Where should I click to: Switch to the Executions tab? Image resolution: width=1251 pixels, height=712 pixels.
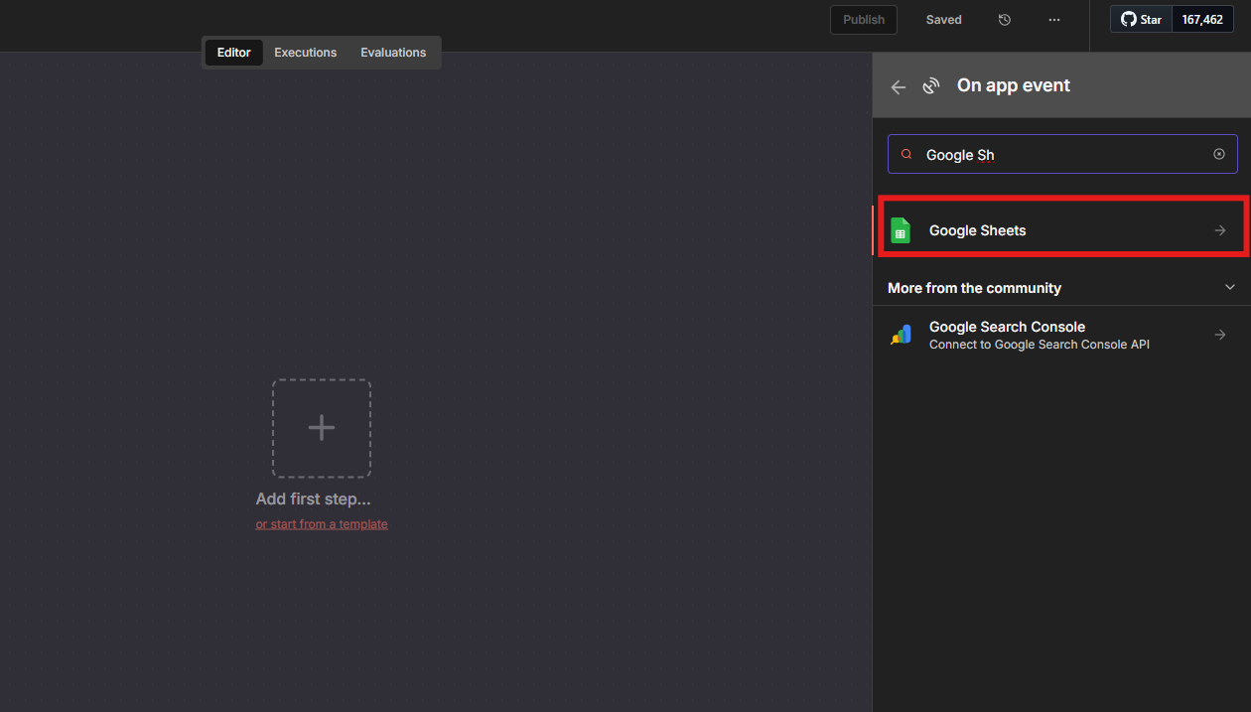pyautogui.click(x=306, y=53)
